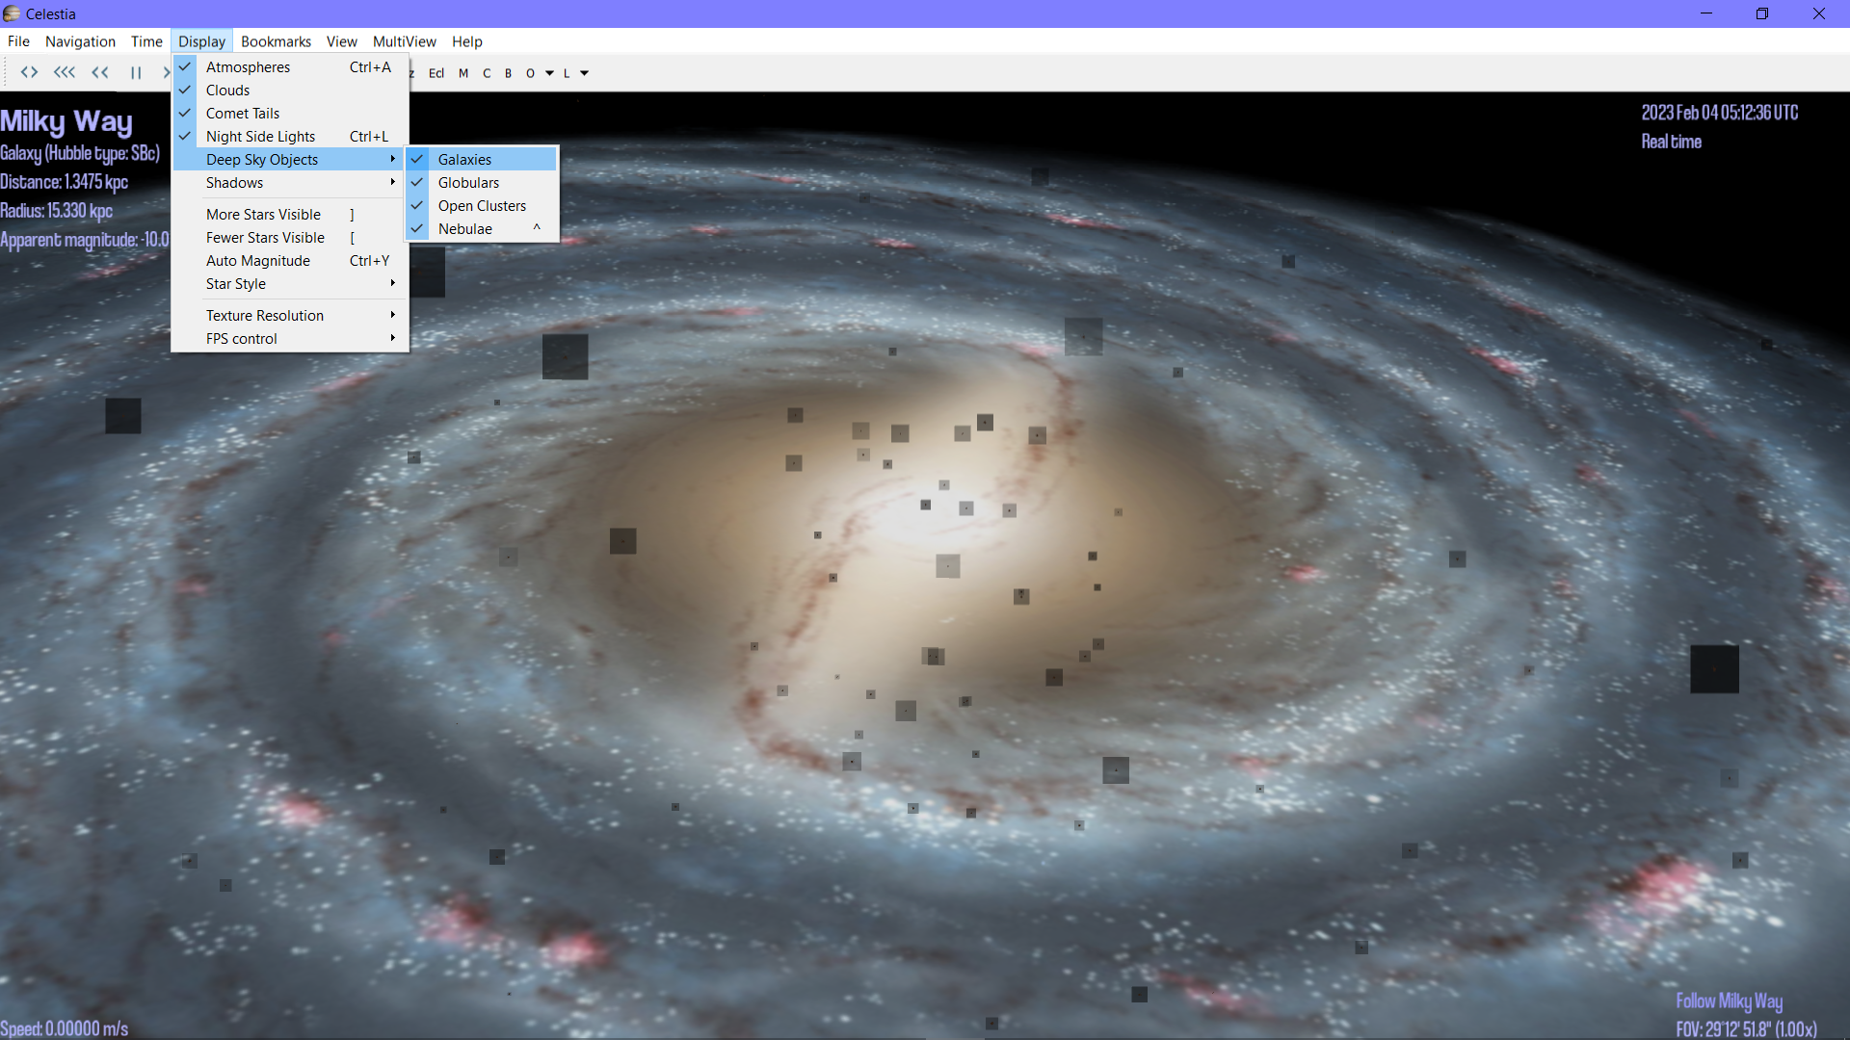Open the Bookmarks menu
This screenshot has height=1040, width=1850.
[276, 41]
